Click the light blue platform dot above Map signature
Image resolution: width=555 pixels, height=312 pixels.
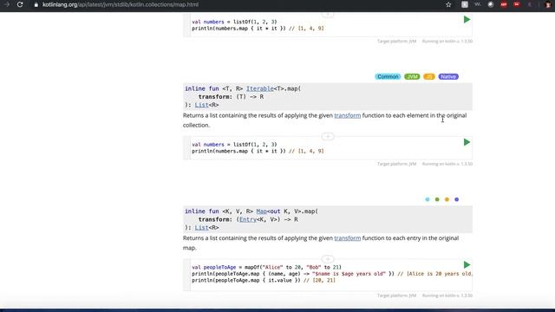pos(428,199)
